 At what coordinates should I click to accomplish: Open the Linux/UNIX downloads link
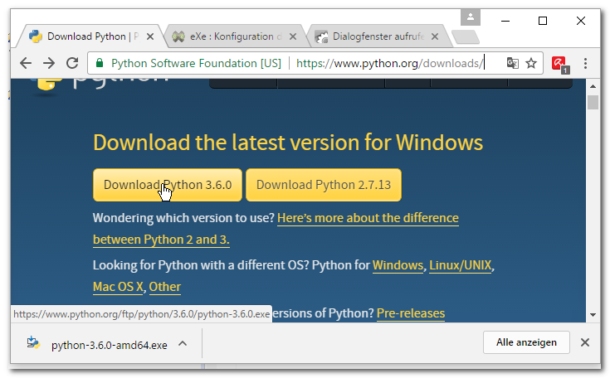coord(461,265)
